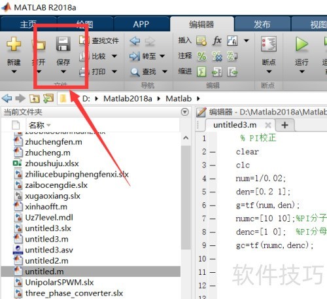Select zhuchengfen.m in file list
327x299 pixels.
click(x=54, y=142)
